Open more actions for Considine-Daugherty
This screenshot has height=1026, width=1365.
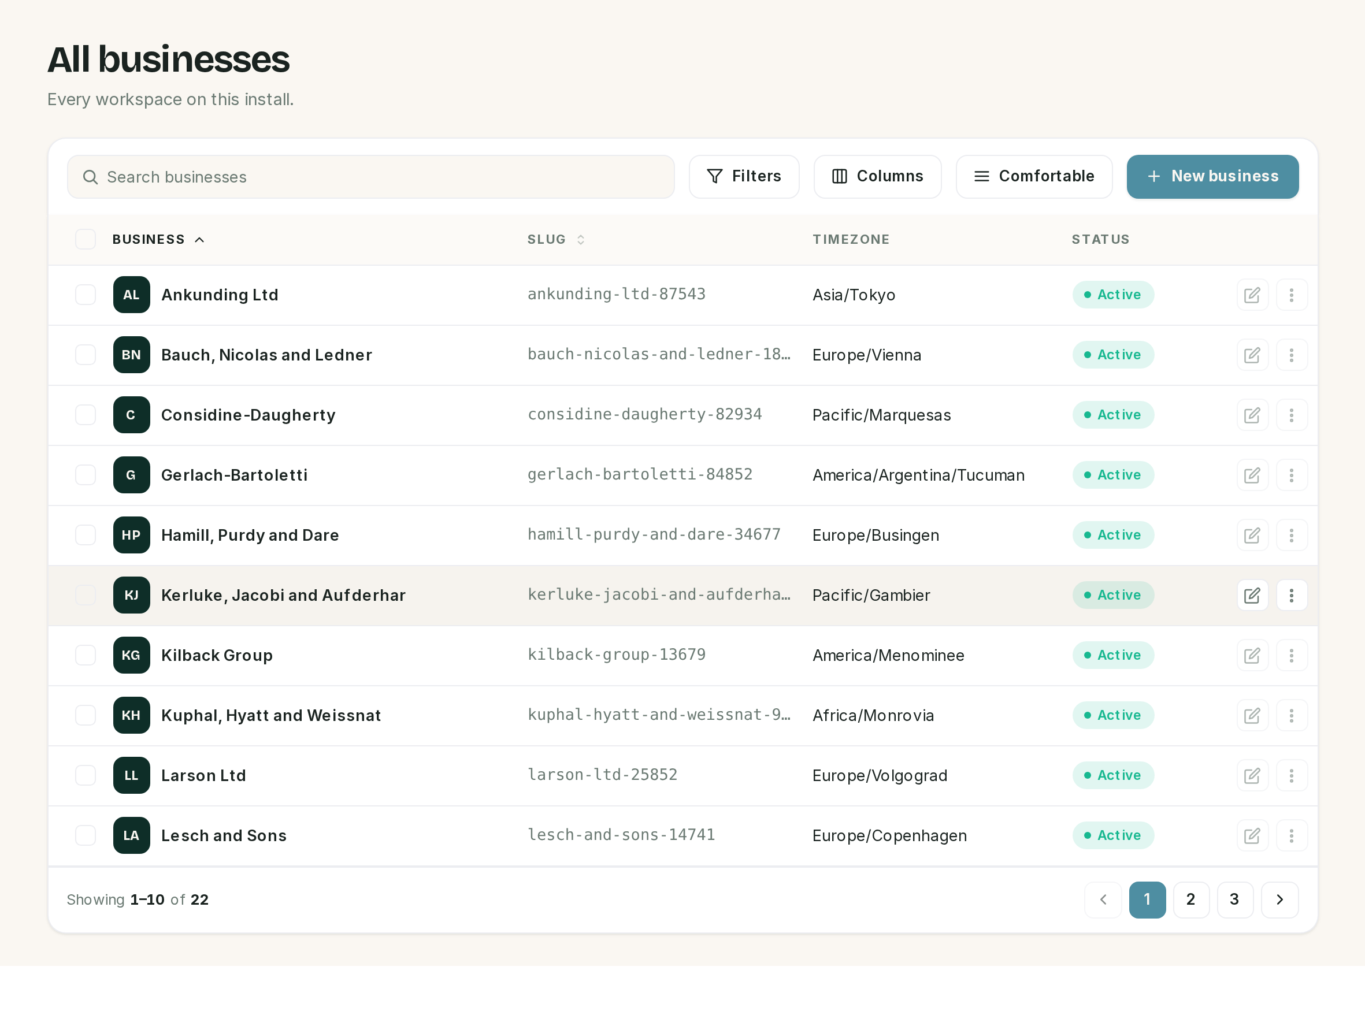(1291, 415)
